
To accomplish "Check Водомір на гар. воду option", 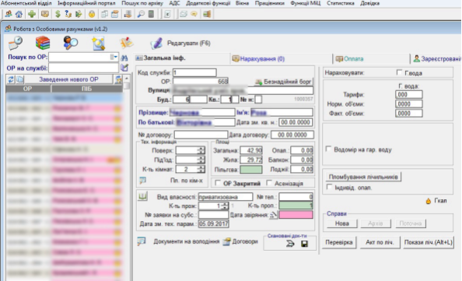I will click(328, 149).
